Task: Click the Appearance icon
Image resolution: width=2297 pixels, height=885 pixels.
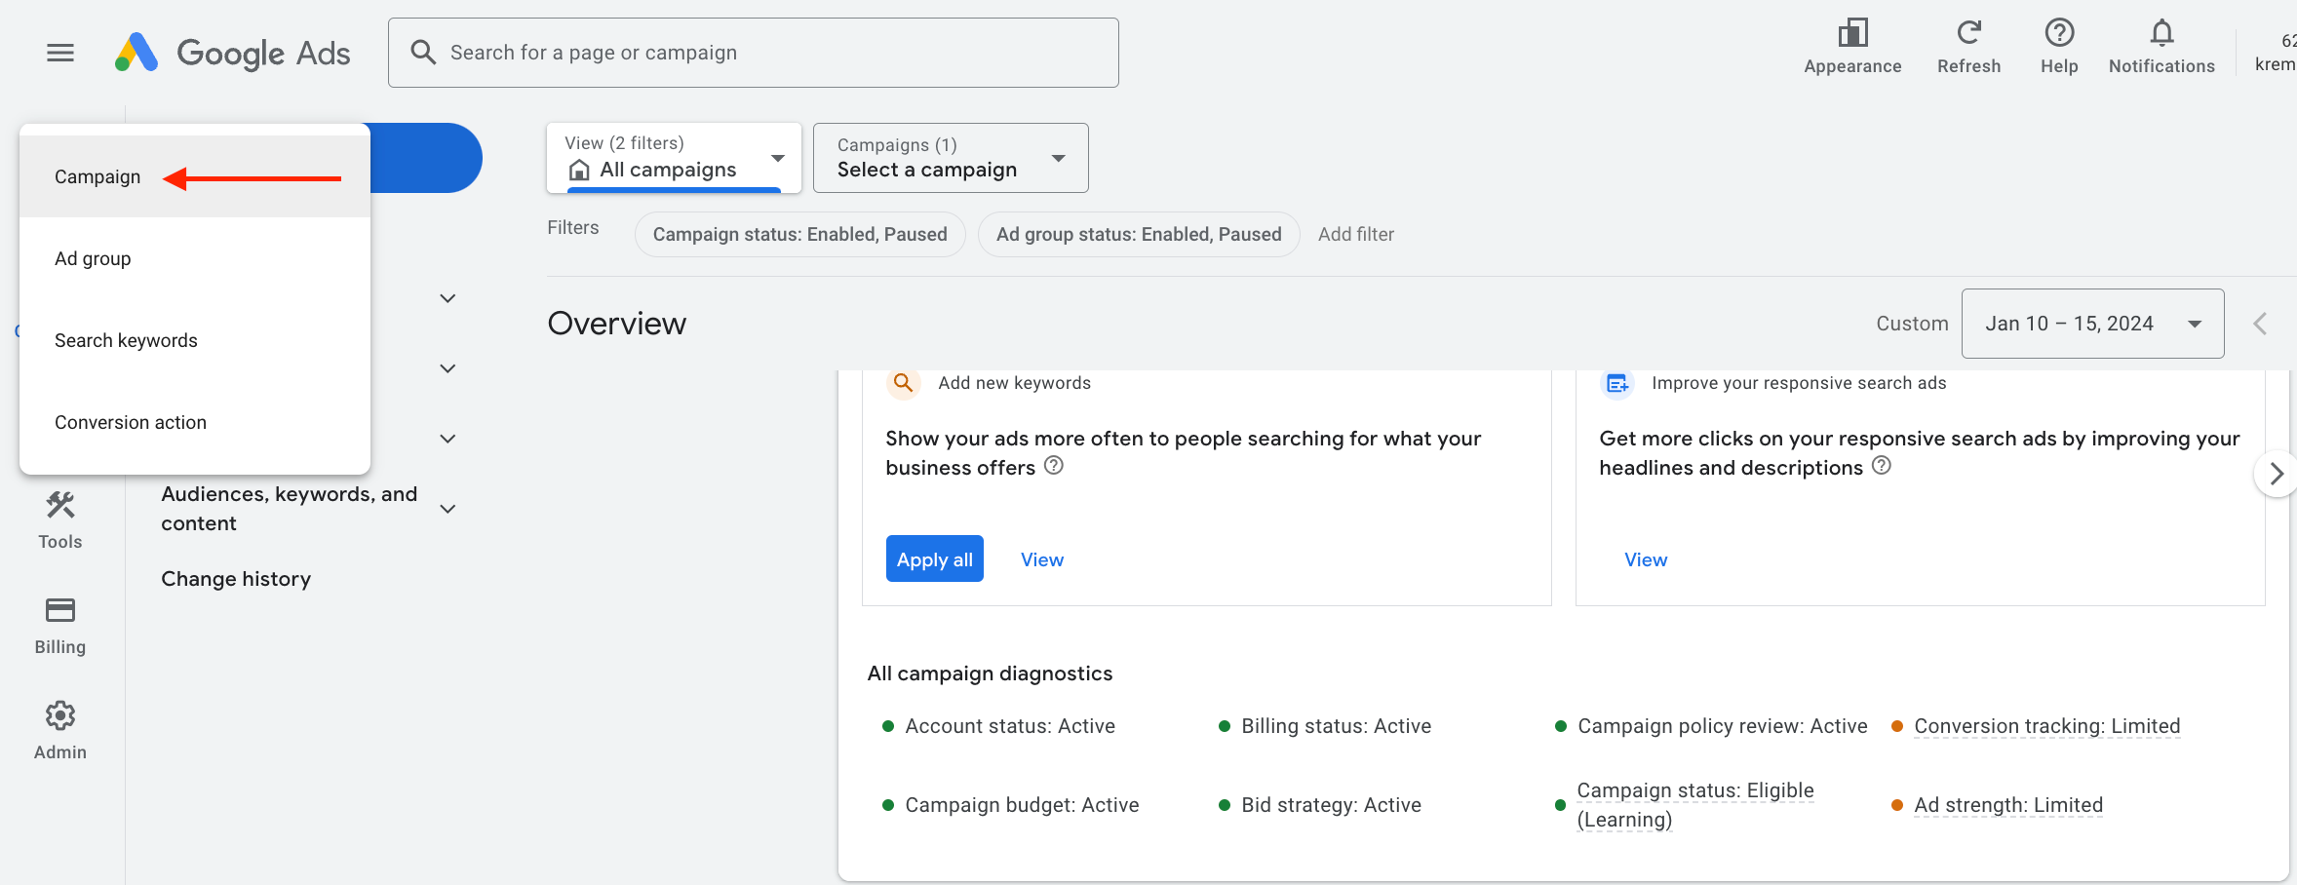Action: 1851,34
